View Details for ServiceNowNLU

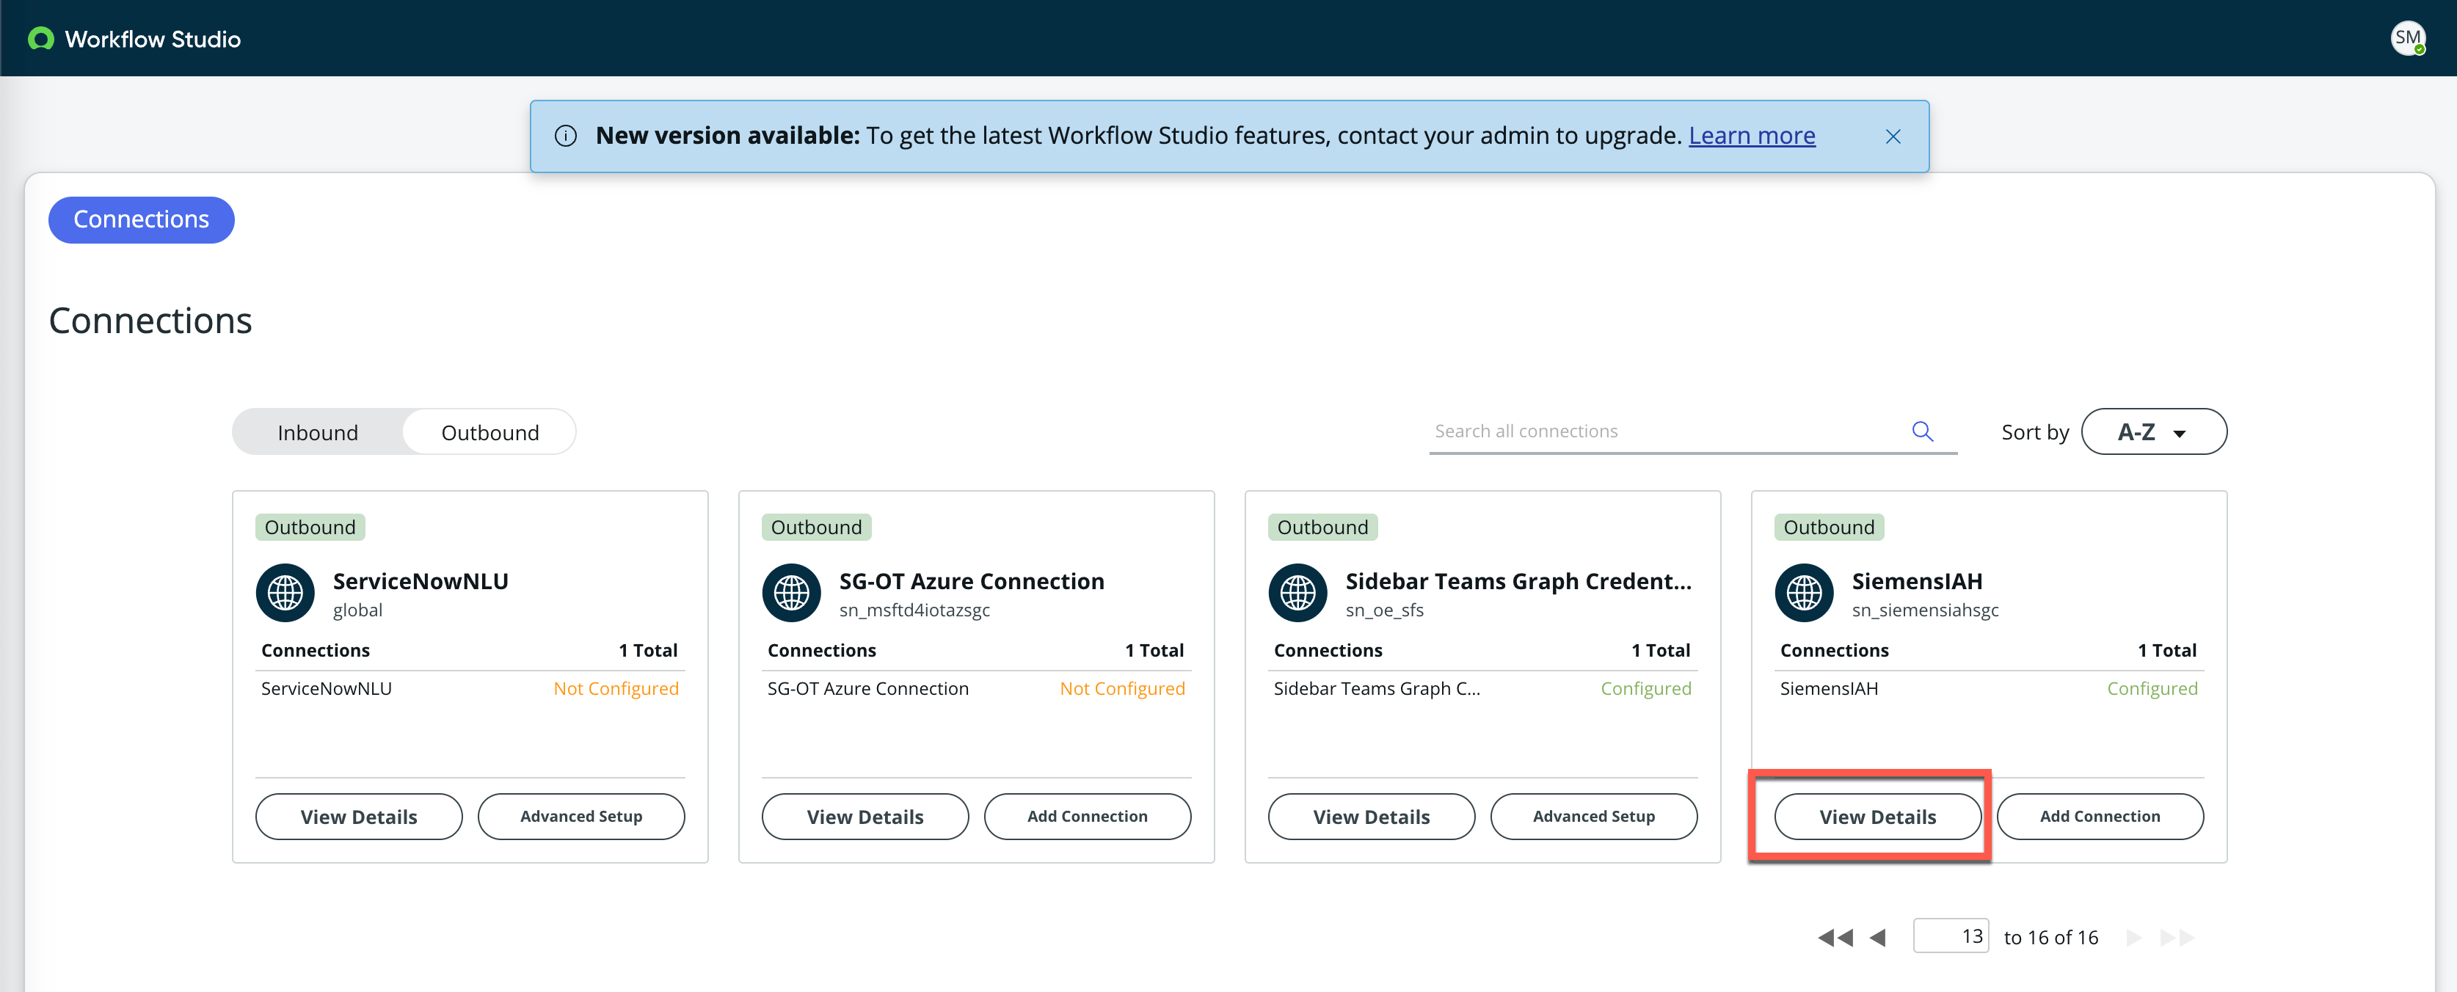pos(359,817)
